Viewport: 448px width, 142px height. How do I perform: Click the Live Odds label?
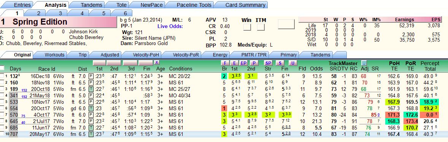(170, 26)
